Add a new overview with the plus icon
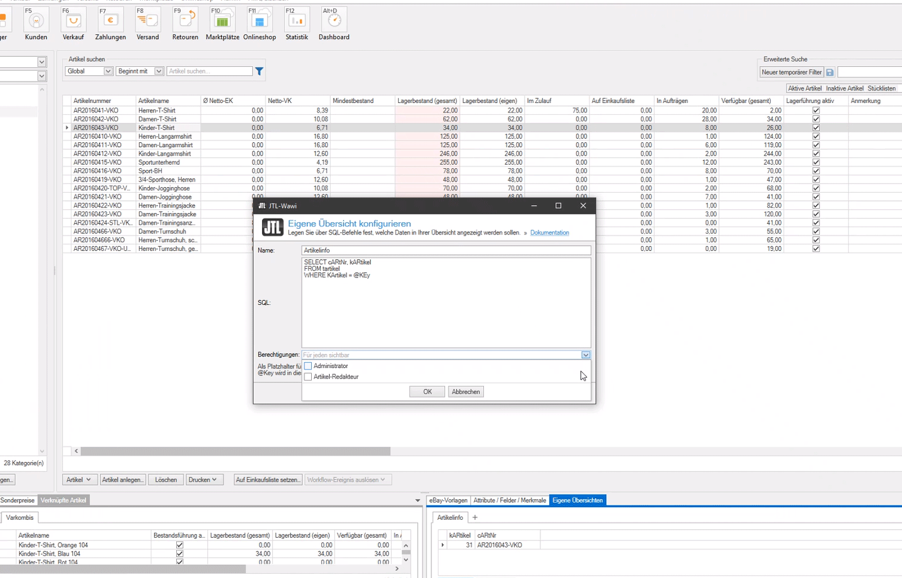 click(475, 518)
